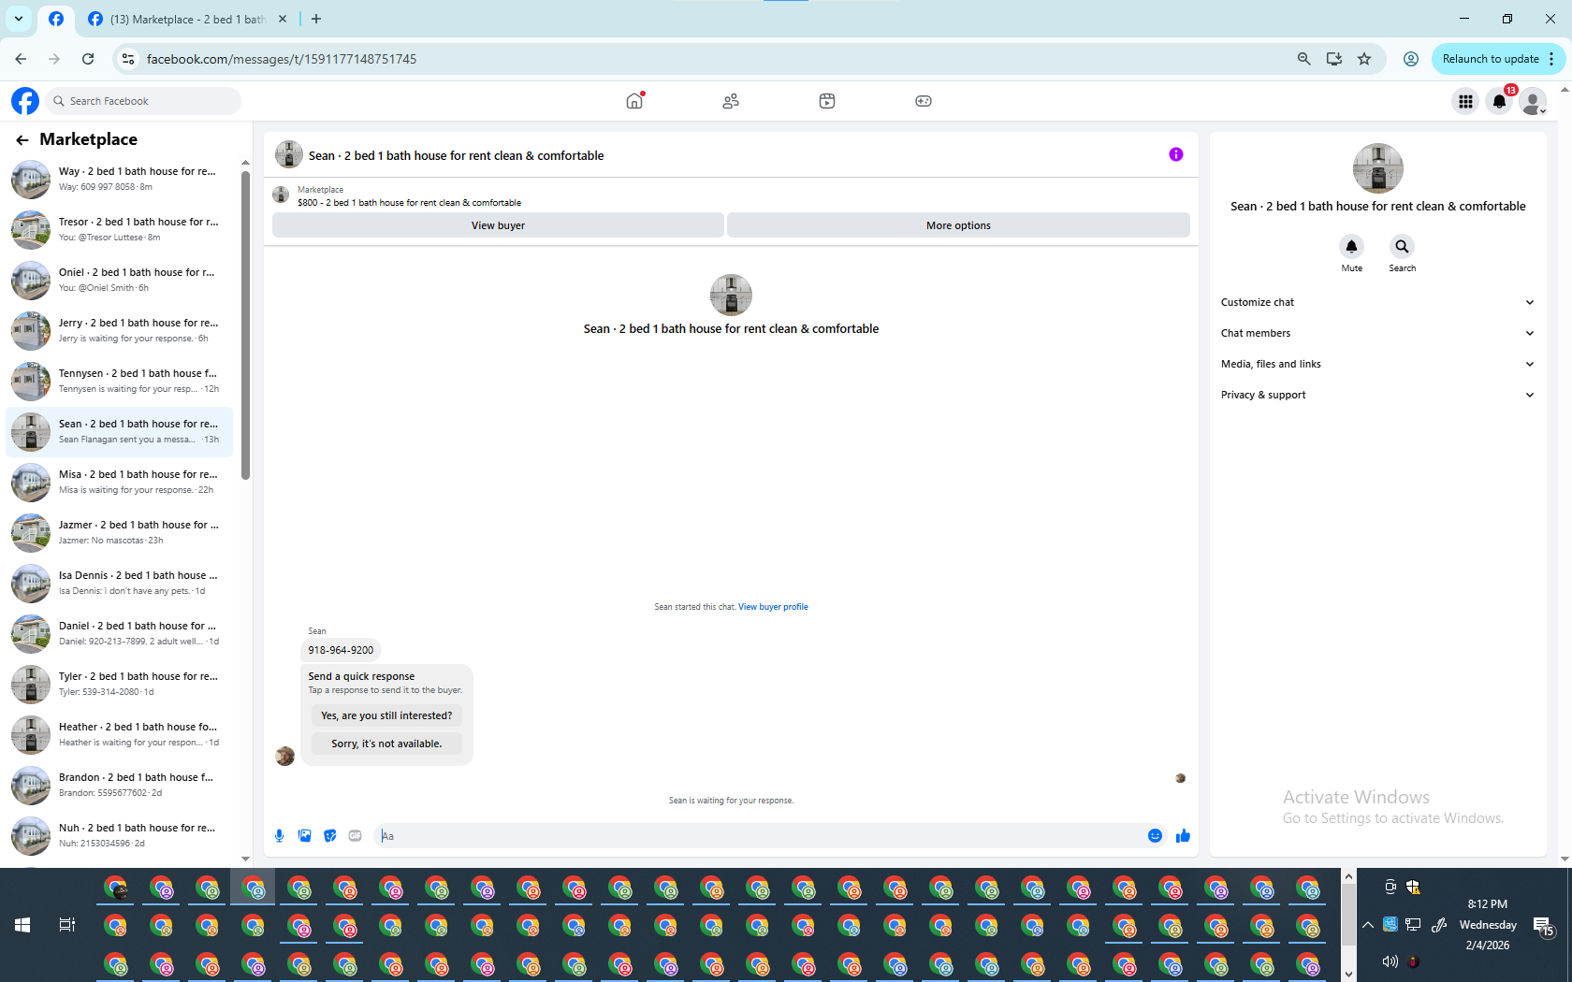Open Jazmer conversation in chat list

120,532
